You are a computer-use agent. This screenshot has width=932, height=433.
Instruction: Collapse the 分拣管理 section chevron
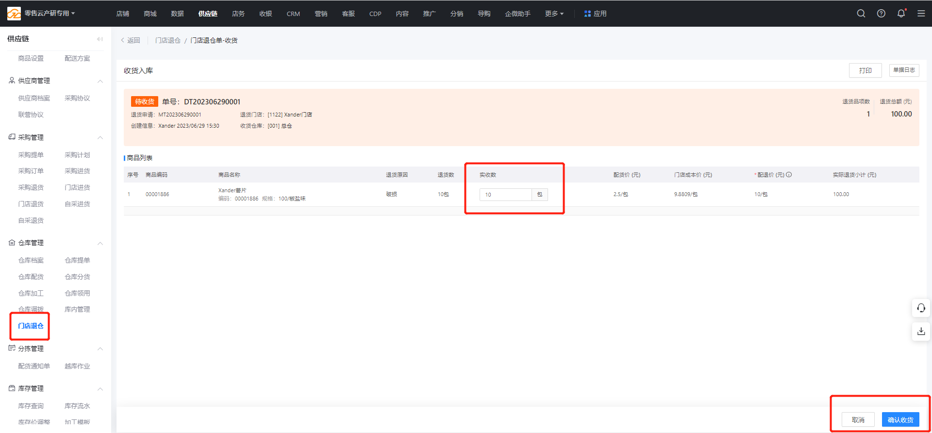click(100, 349)
